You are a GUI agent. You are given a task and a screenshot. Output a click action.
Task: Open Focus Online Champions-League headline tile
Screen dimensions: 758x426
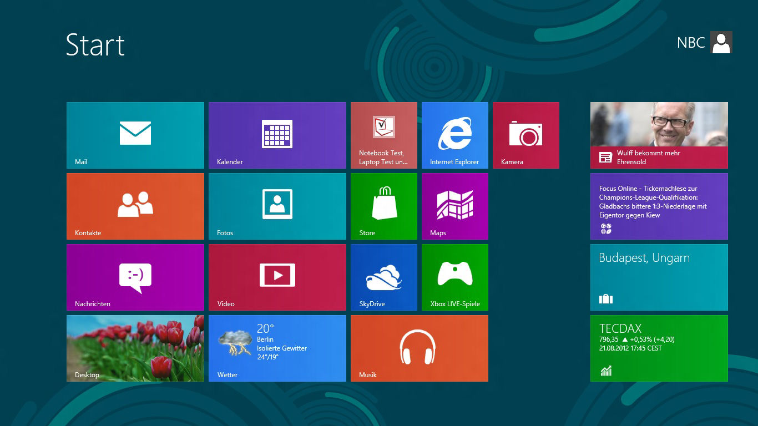pos(659,206)
